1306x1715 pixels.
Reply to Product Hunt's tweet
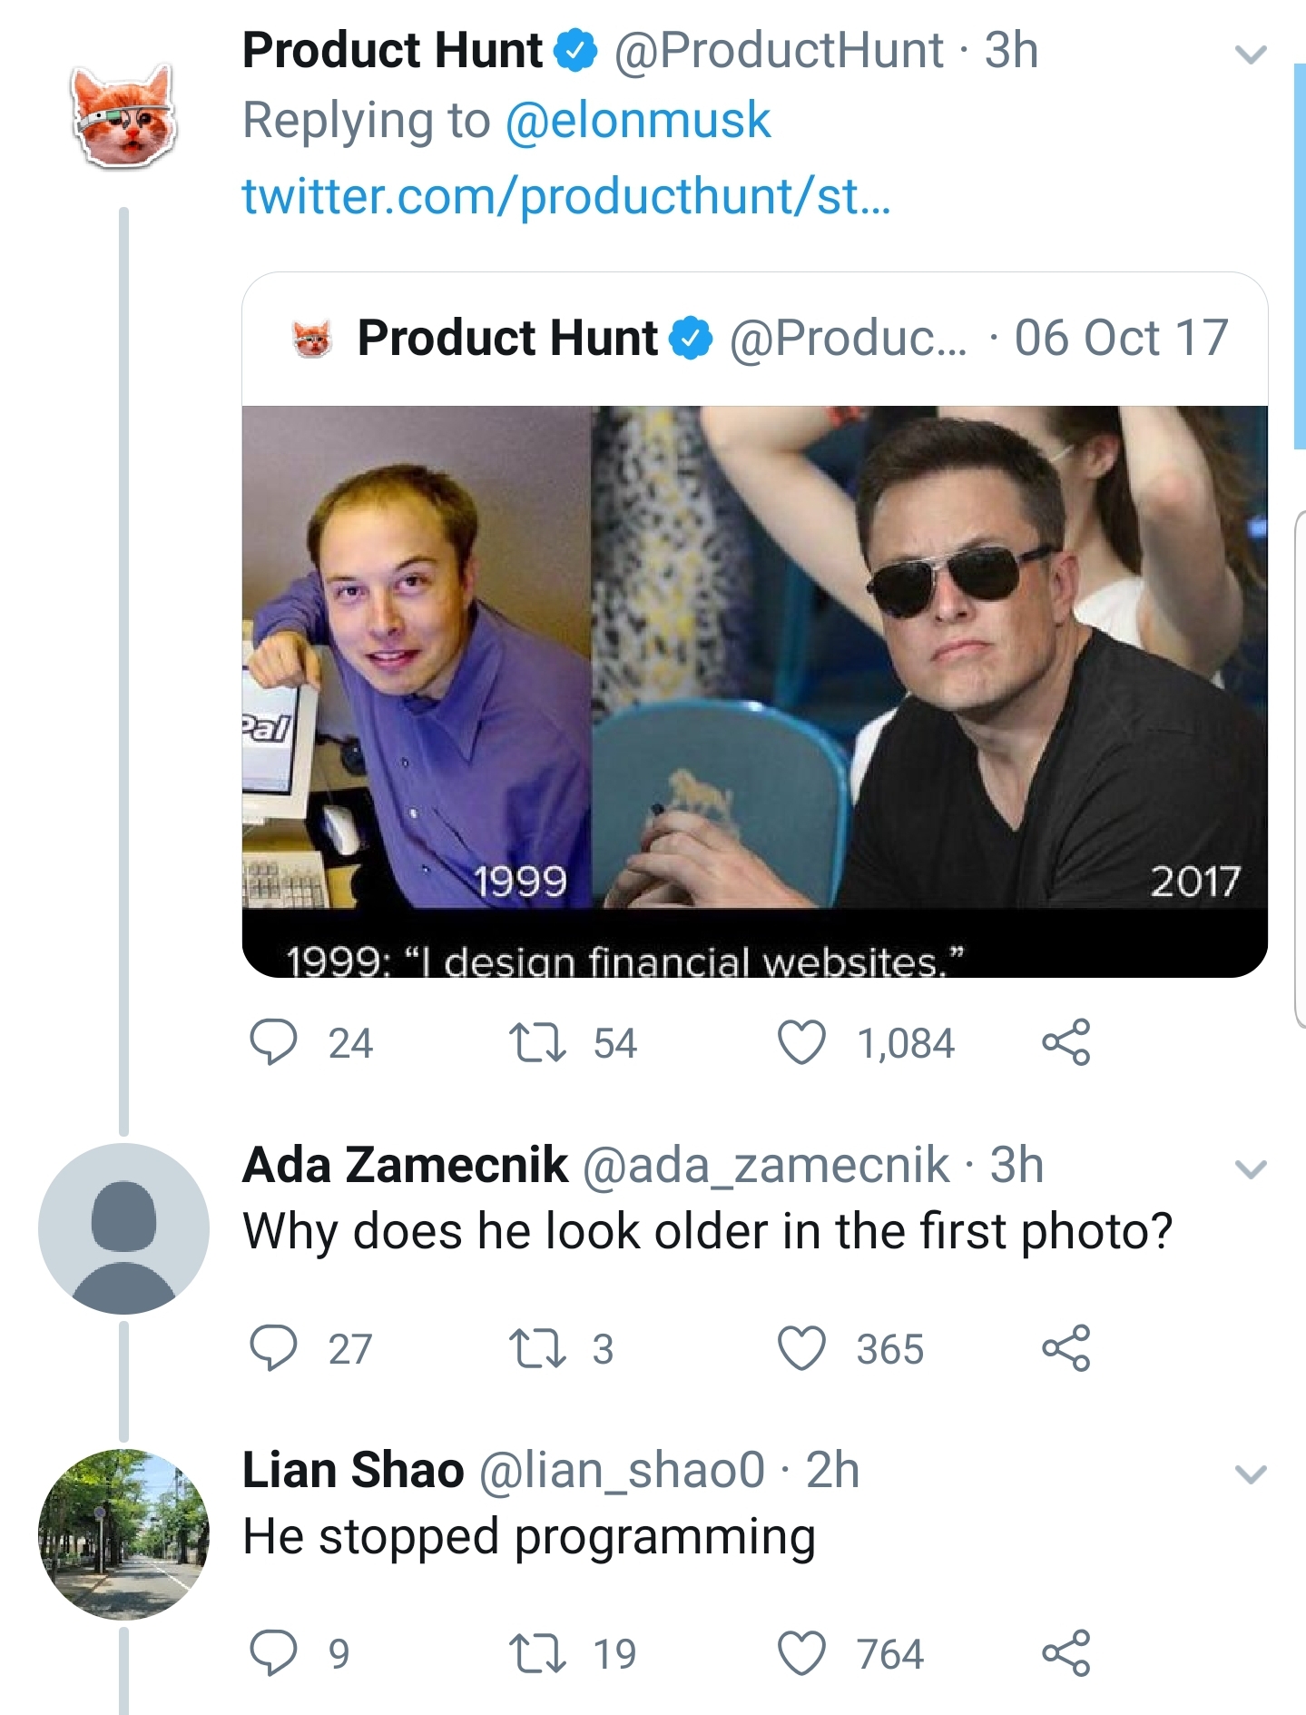point(274,1042)
